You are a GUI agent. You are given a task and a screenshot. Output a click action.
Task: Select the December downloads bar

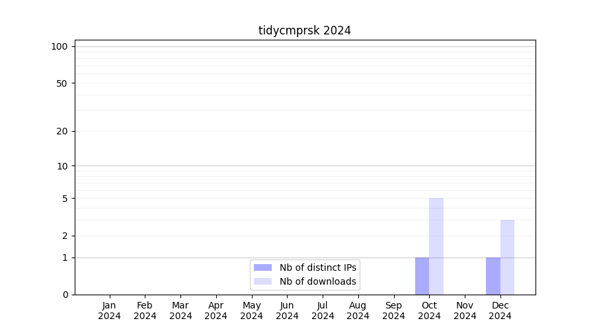(507, 257)
